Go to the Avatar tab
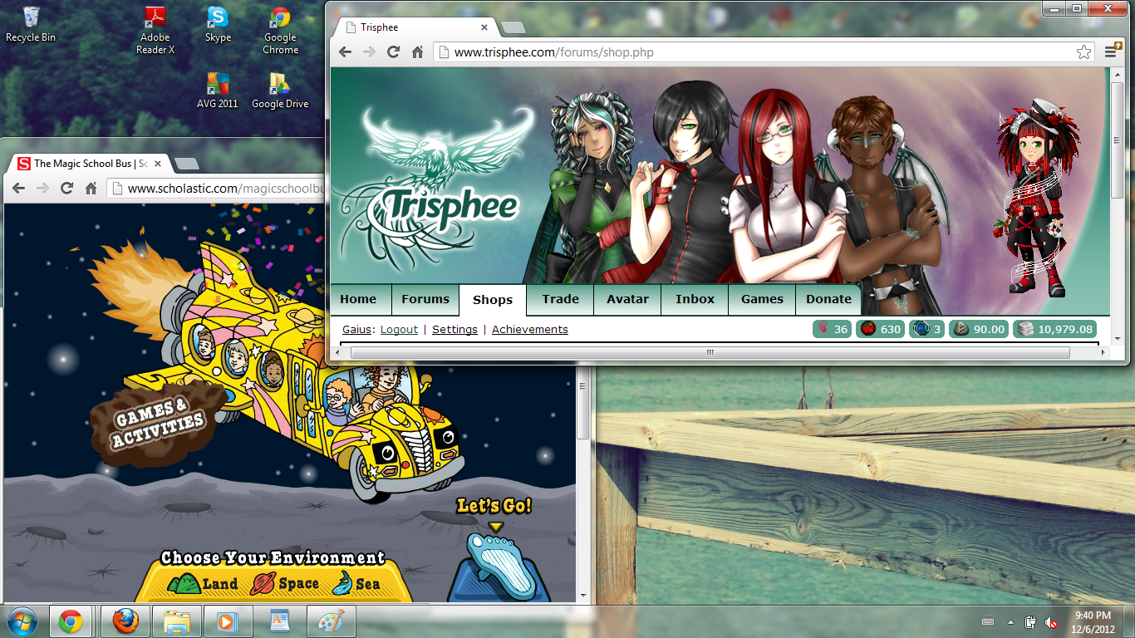Viewport: 1135px width, 638px height. tap(627, 299)
